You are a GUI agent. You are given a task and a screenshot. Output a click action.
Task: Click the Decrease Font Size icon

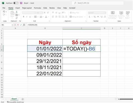coord(48,13)
